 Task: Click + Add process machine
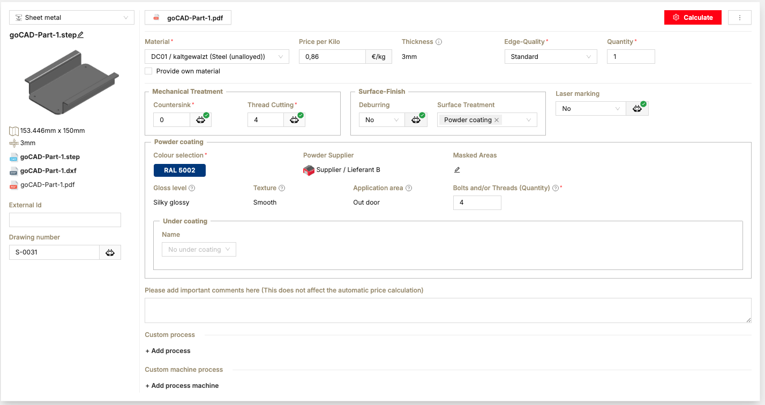[182, 386]
